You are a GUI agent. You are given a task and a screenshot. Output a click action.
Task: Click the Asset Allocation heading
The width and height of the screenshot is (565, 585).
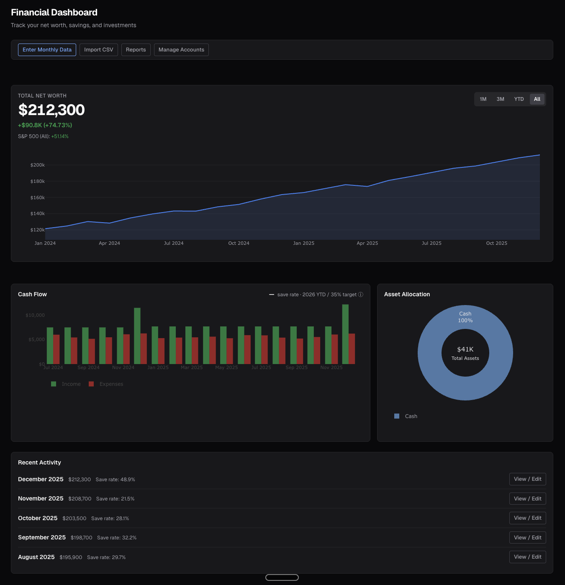[x=407, y=295]
